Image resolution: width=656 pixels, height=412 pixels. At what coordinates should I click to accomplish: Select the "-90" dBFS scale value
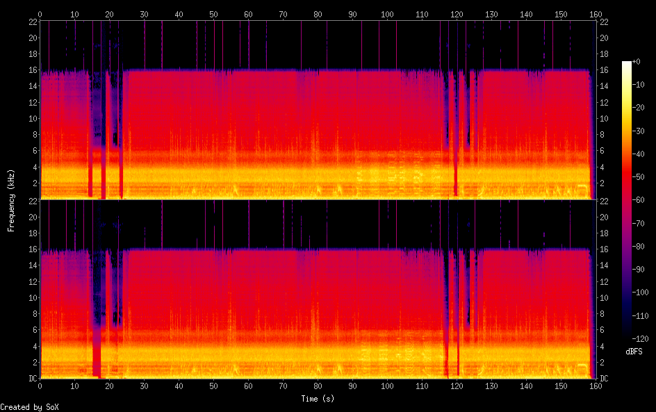[638, 270]
